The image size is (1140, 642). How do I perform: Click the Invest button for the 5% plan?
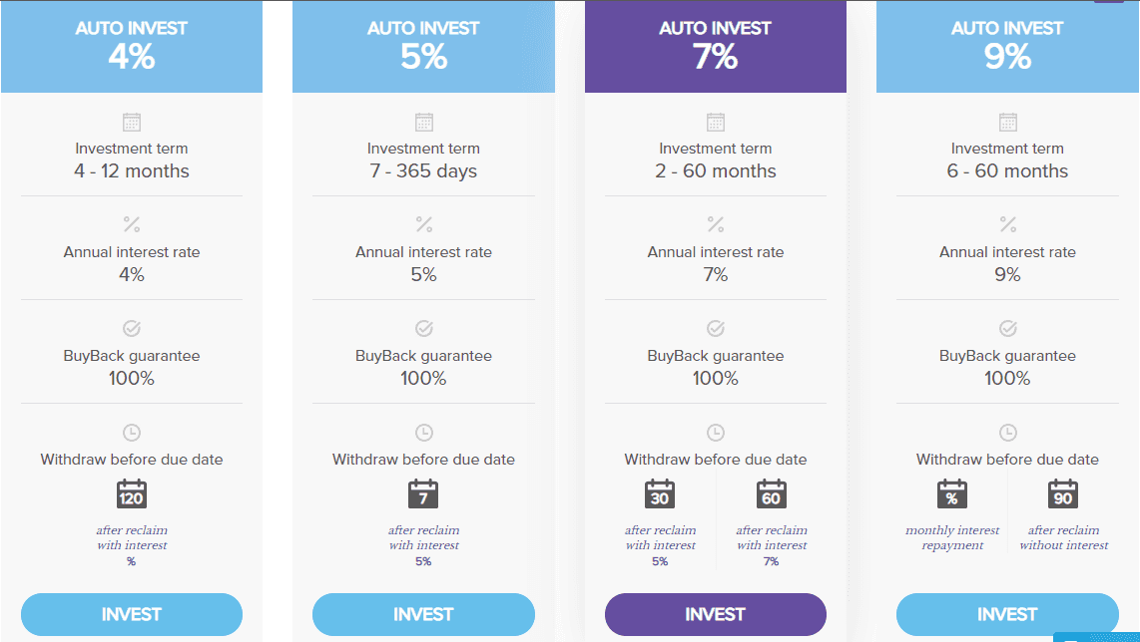click(424, 614)
